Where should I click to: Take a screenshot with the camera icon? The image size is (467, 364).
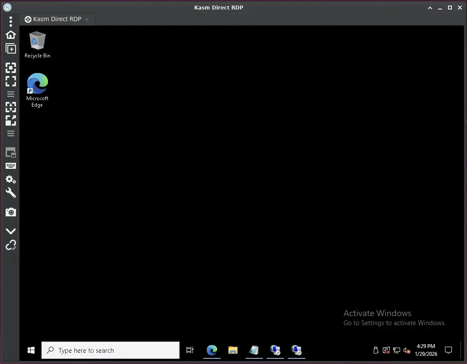[x=11, y=212]
